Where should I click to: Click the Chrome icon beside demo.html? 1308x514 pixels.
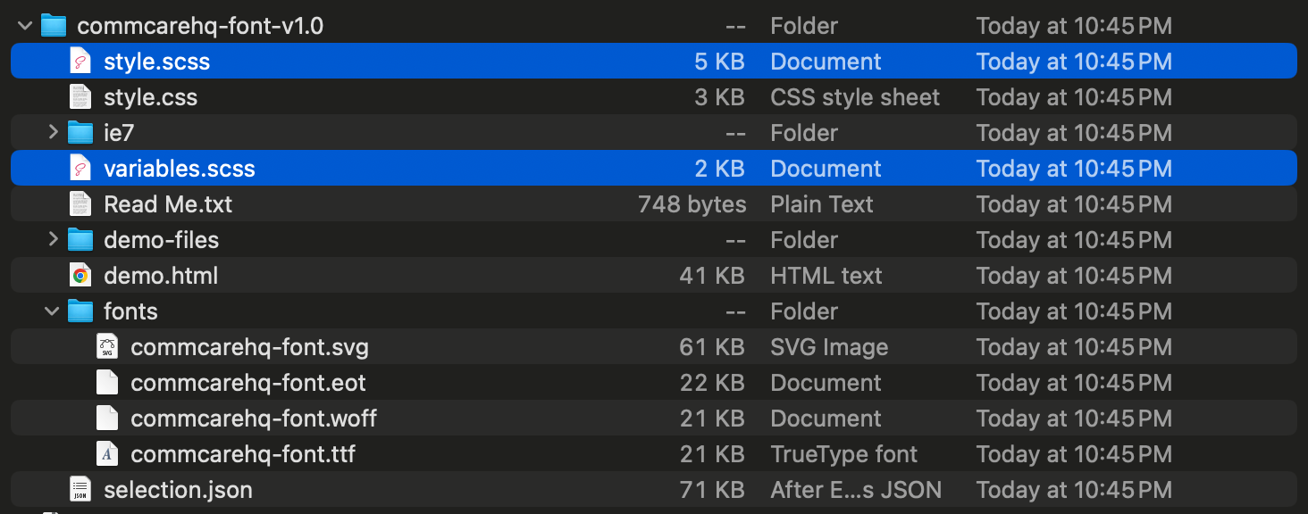[x=80, y=276]
